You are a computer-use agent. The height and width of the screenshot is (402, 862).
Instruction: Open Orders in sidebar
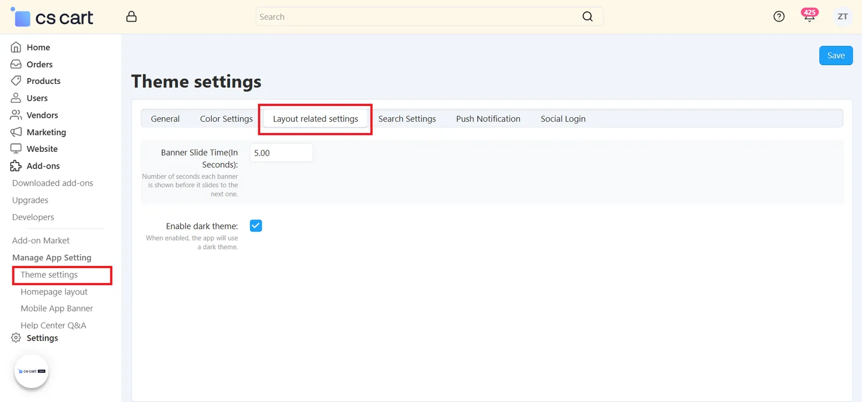click(40, 65)
